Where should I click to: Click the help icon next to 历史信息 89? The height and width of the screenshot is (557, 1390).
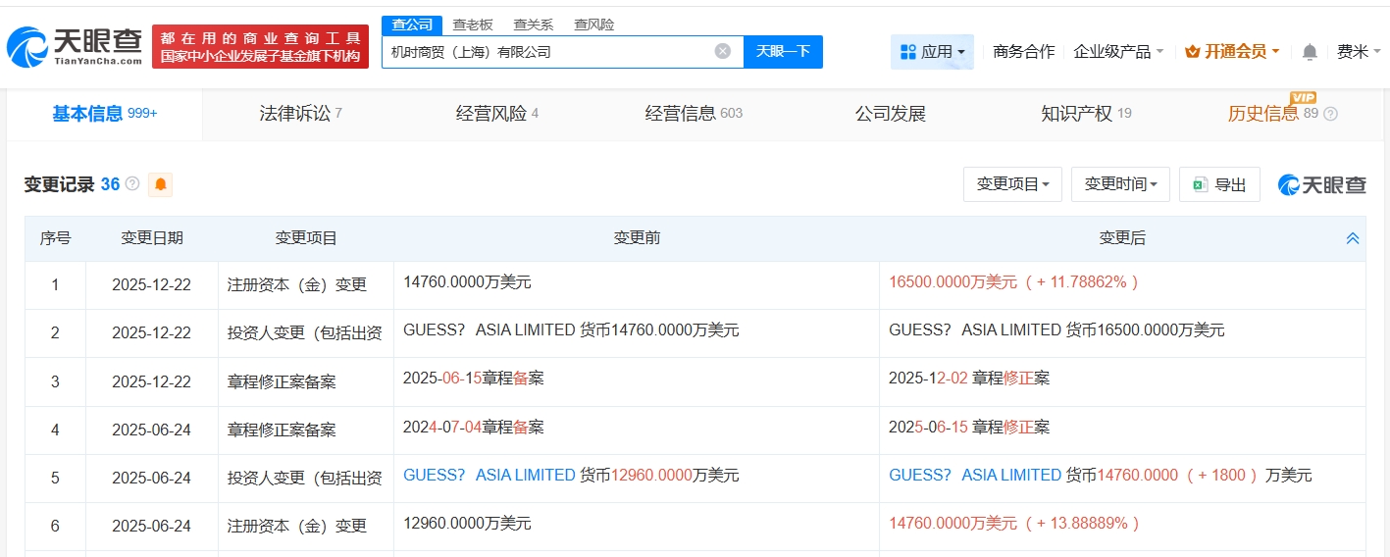[x=1330, y=114]
